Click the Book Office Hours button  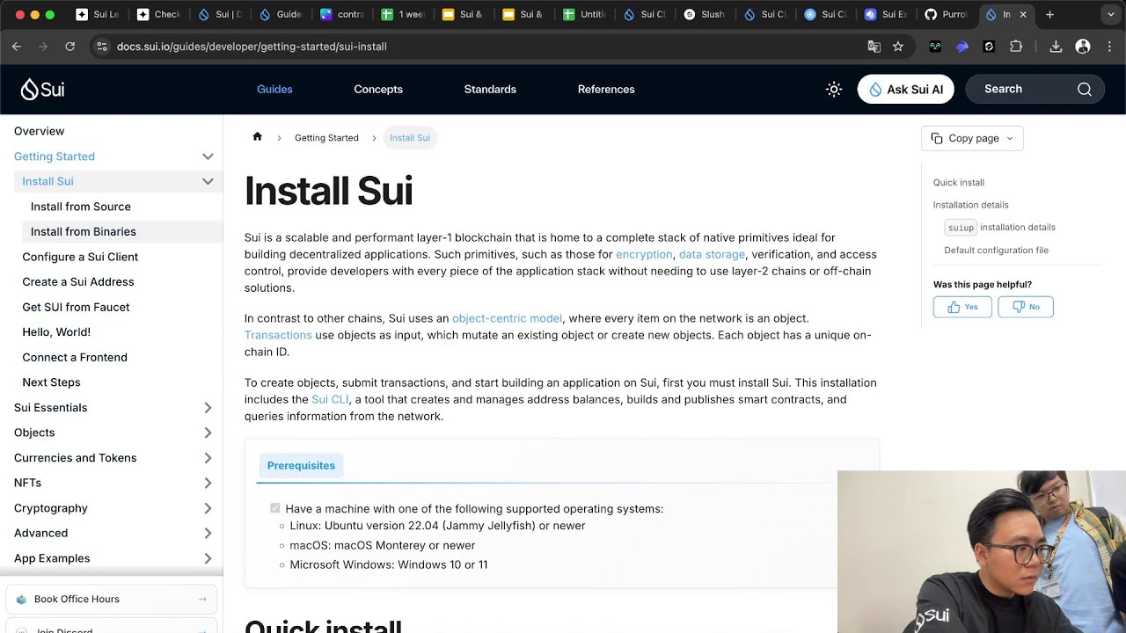[x=111, y=600]
